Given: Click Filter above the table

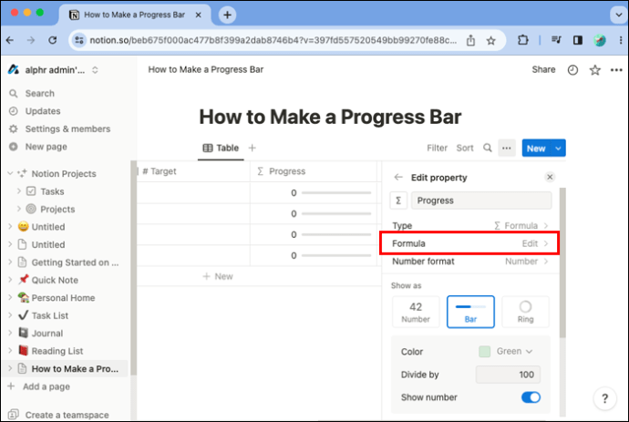Looking at the screenshot, I should click(x=437, y=148).
